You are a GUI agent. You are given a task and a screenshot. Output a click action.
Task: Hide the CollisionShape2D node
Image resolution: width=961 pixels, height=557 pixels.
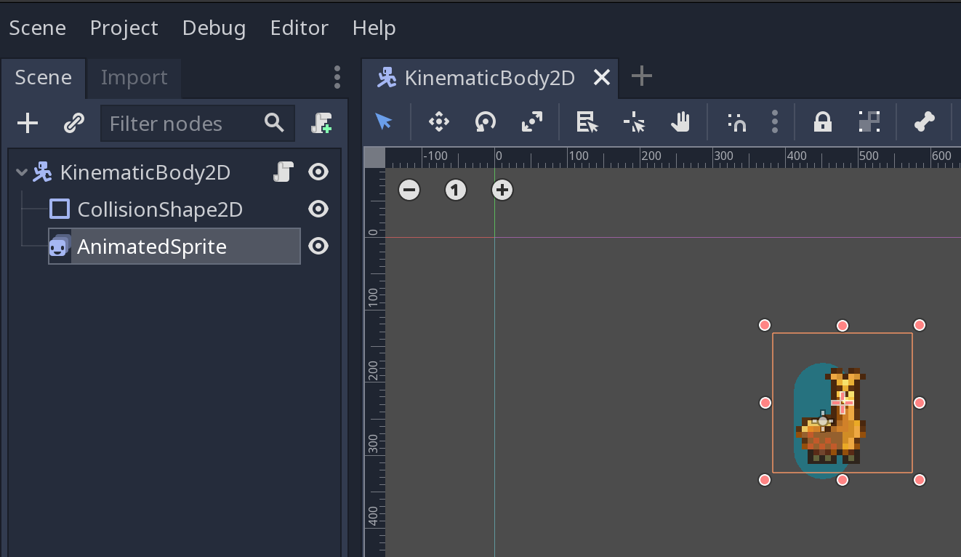pos(318,209)
